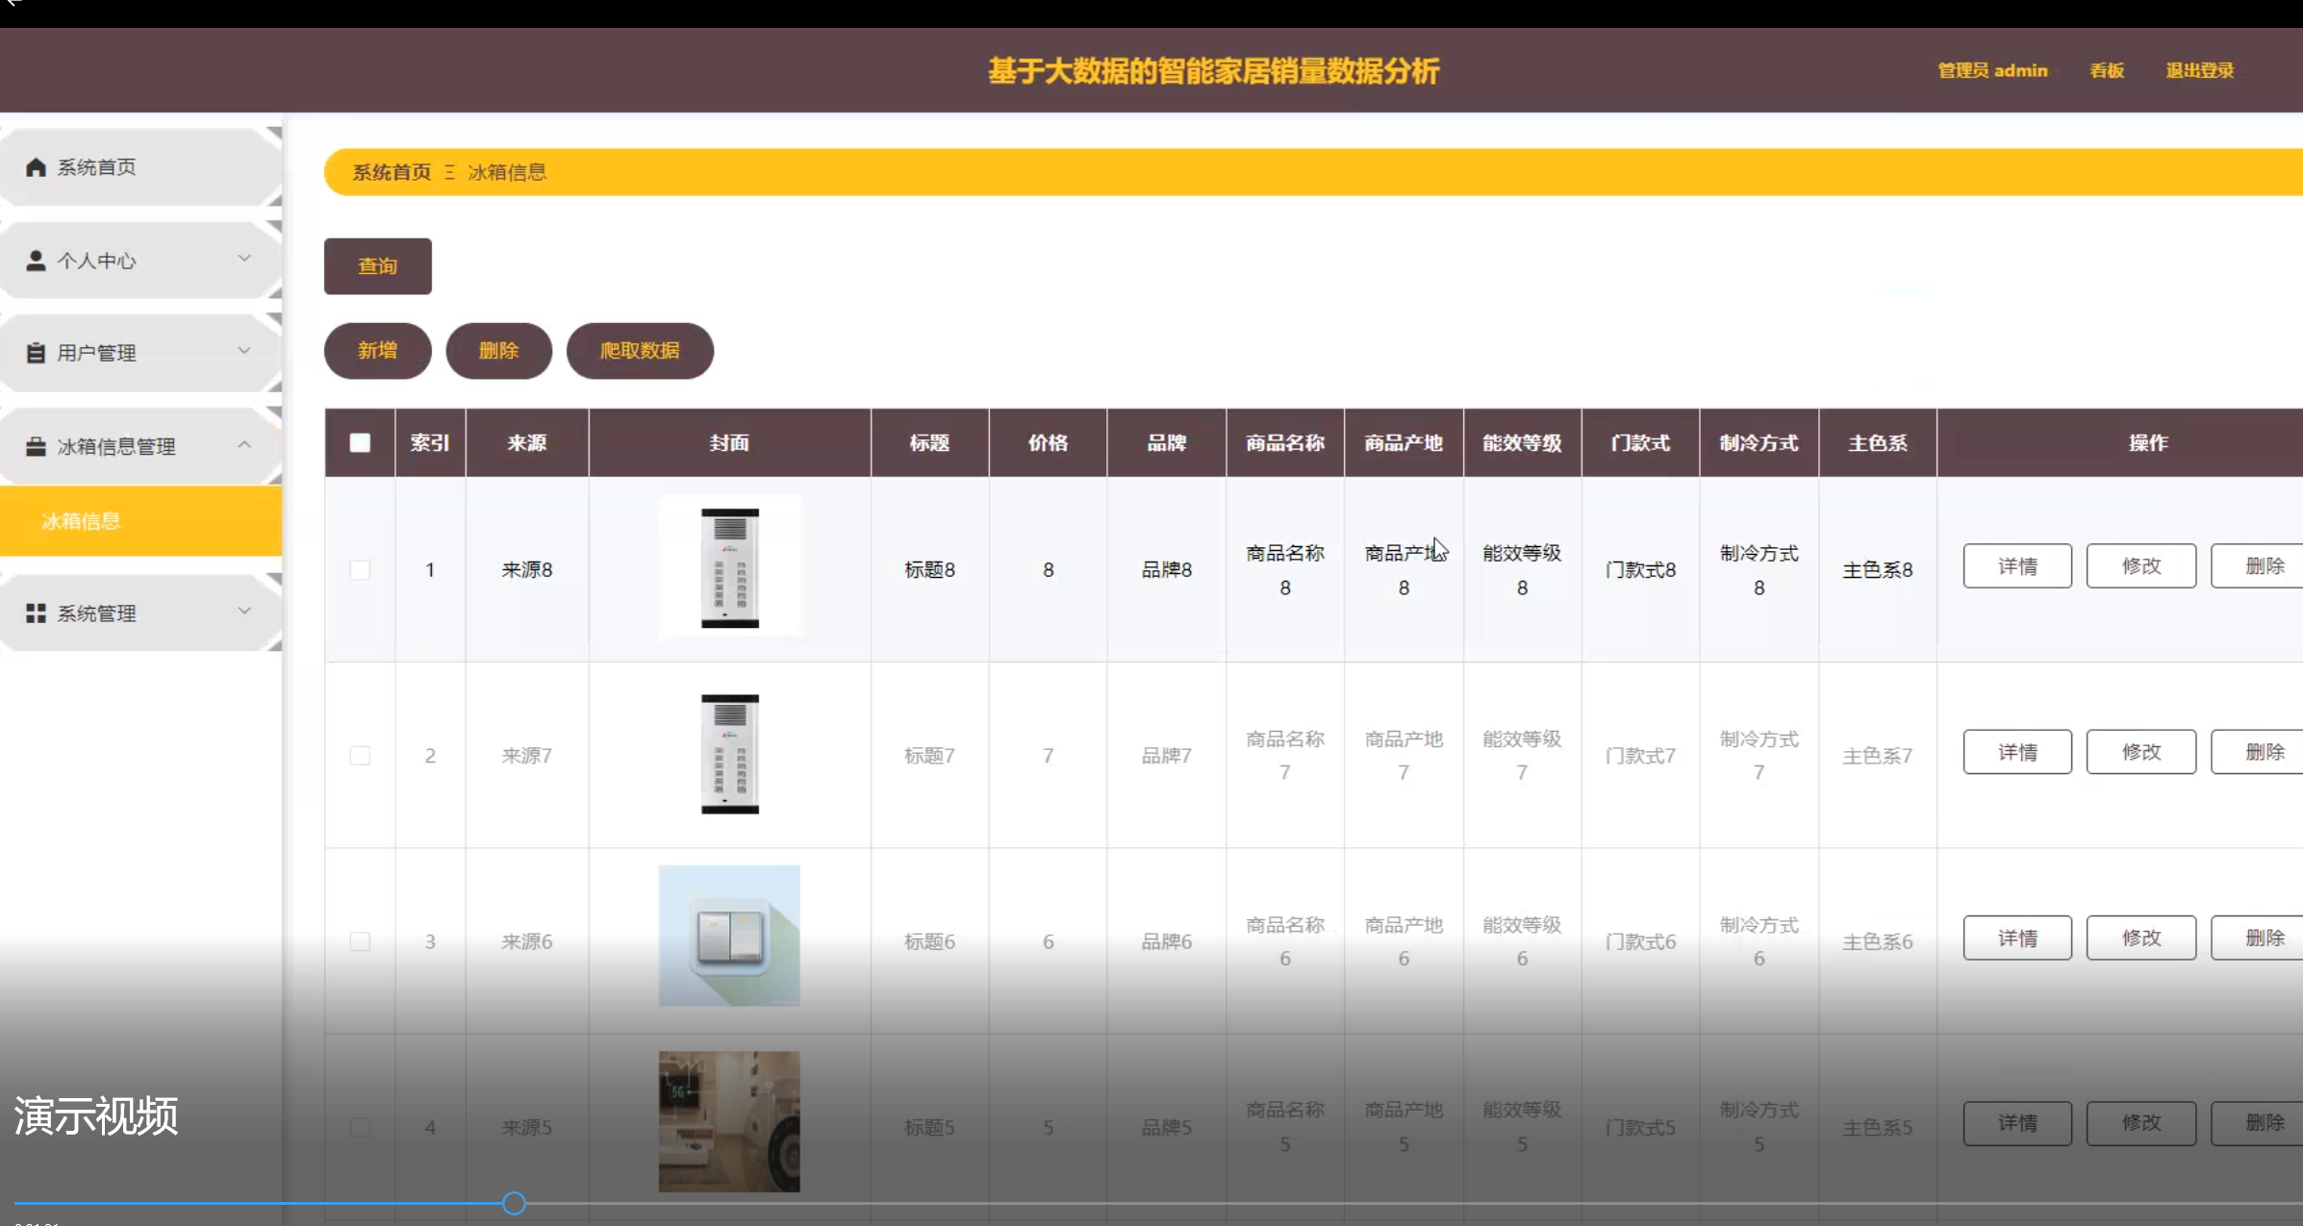Click 退出登录 to log out
This screenshot has width=2303, height=1226.
click(x=2200, y=70)
